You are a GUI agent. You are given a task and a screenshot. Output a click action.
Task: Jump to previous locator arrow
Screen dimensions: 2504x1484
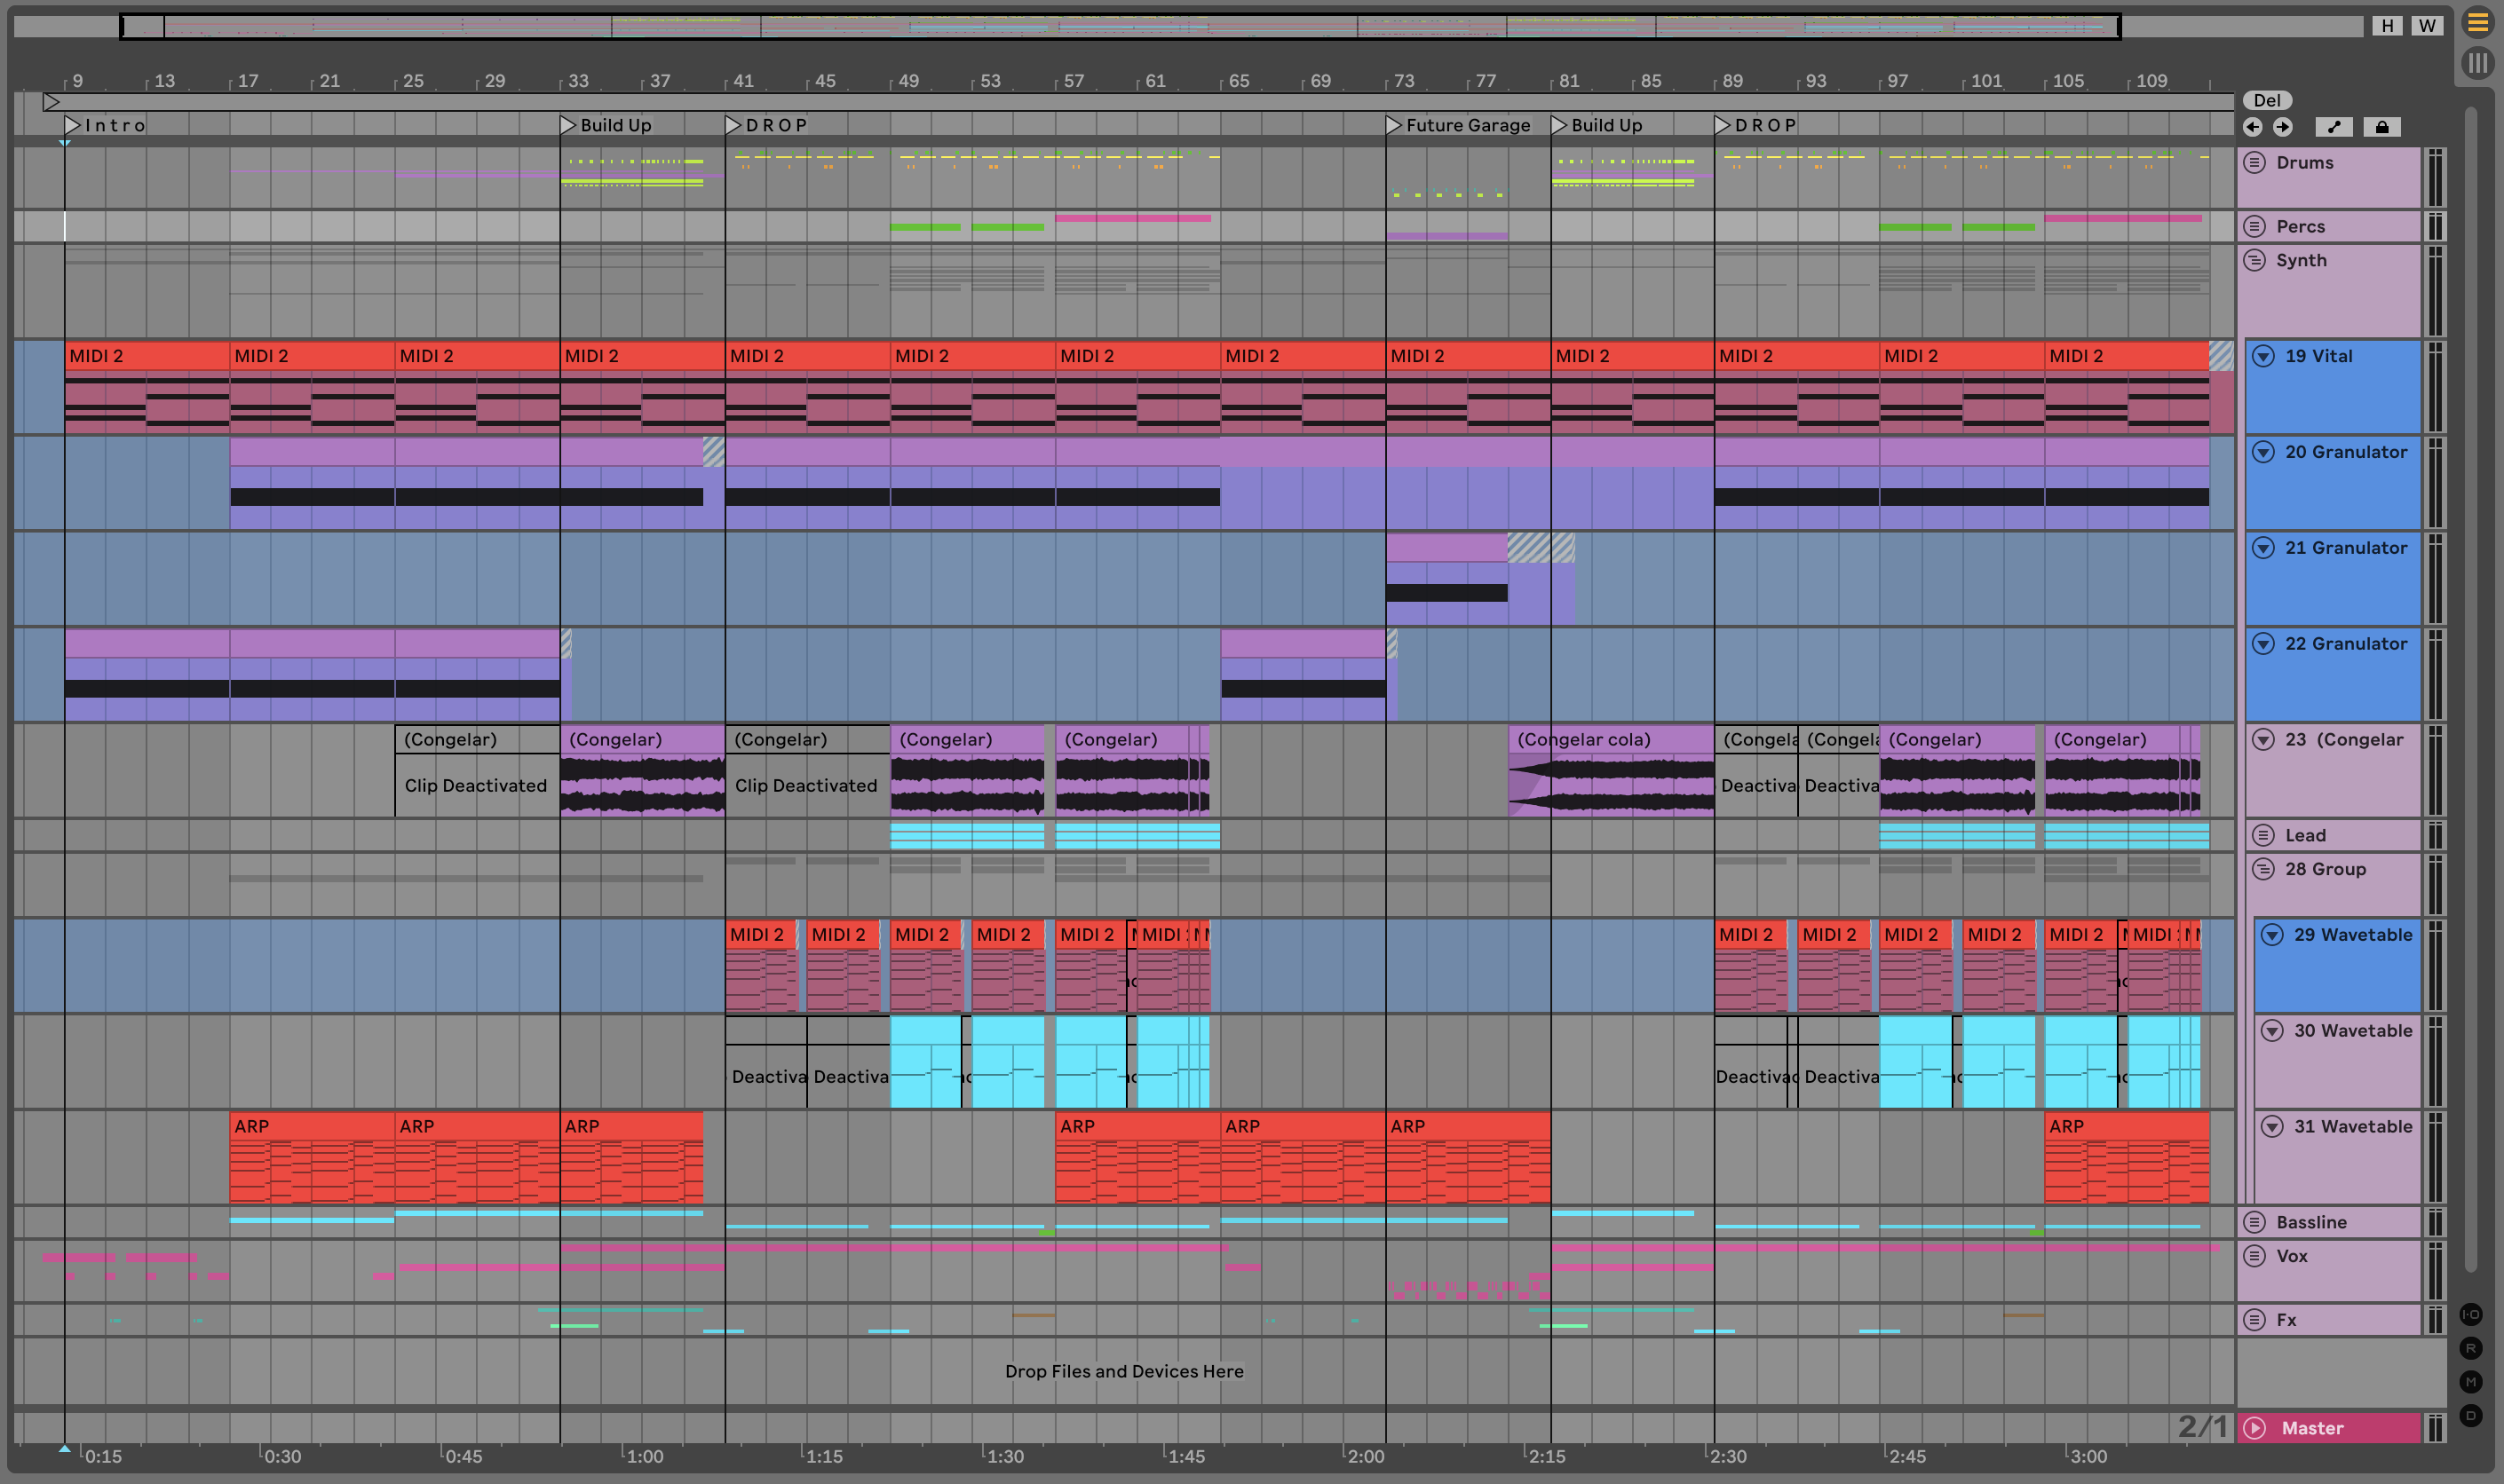point(2252,127)
